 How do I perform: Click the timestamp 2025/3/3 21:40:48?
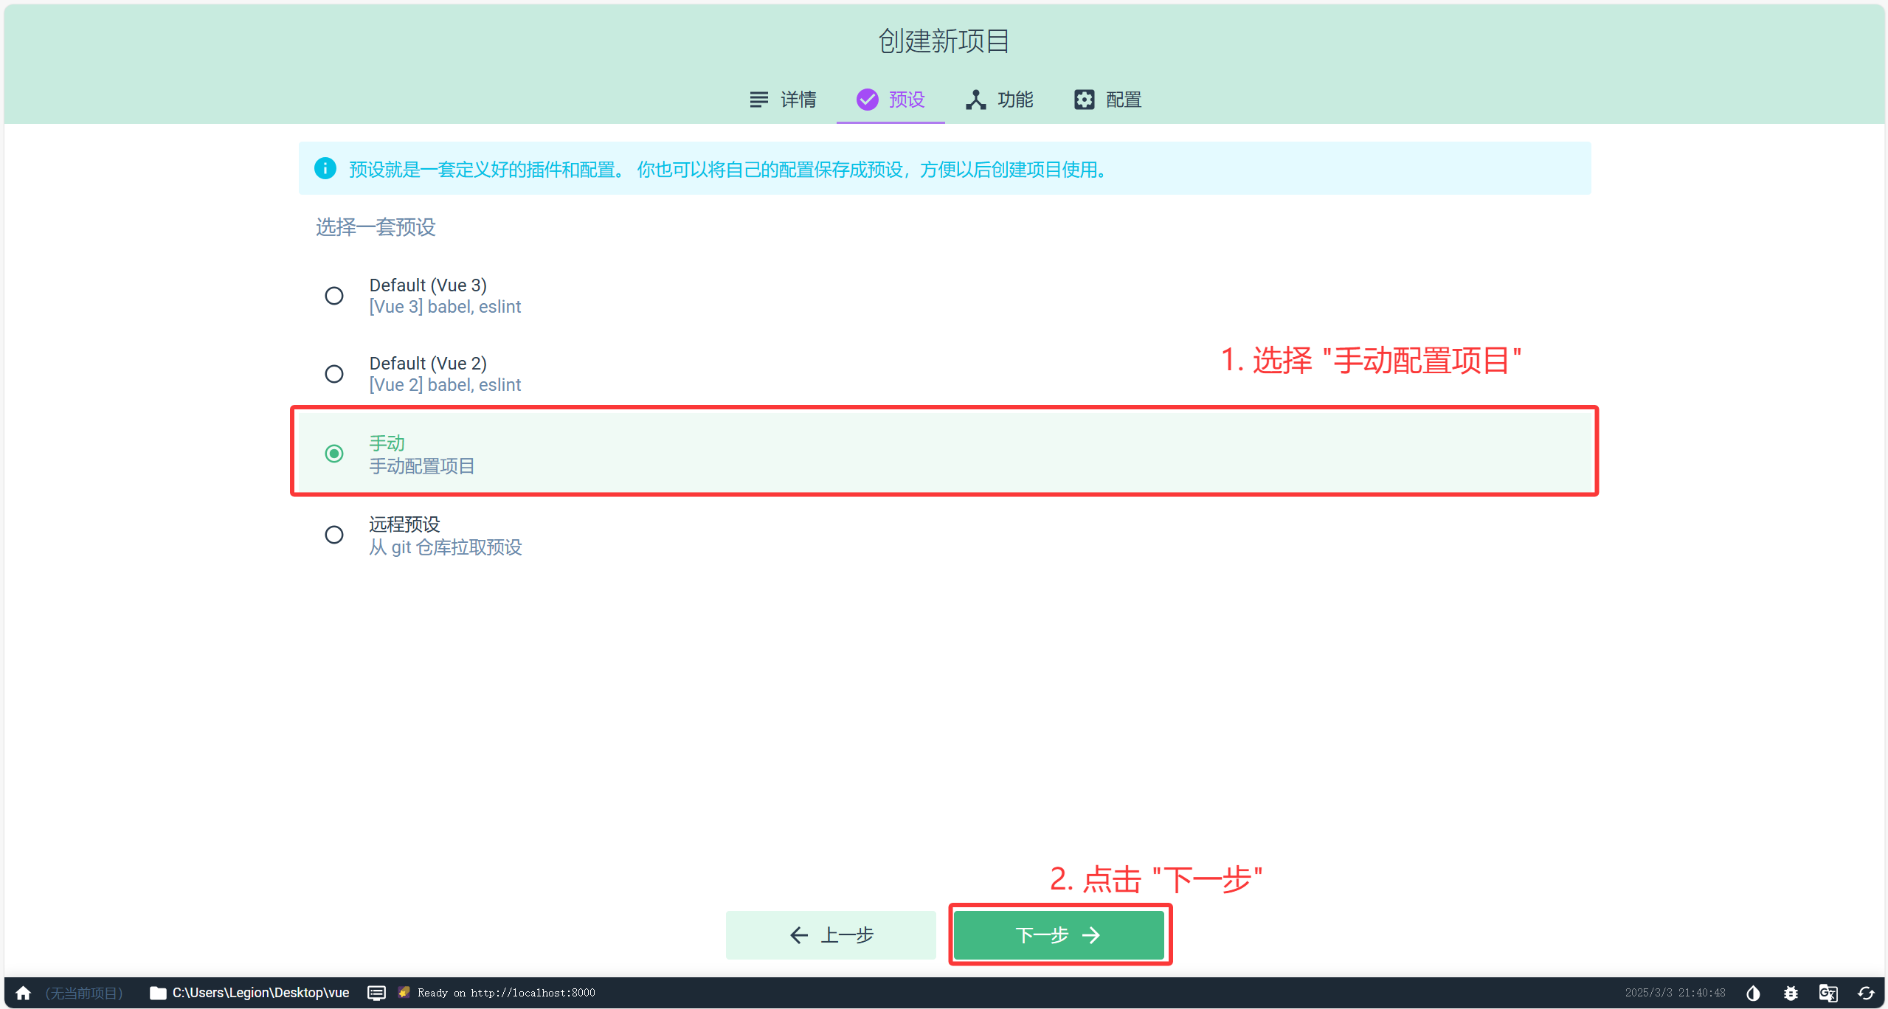point(1675,993)
